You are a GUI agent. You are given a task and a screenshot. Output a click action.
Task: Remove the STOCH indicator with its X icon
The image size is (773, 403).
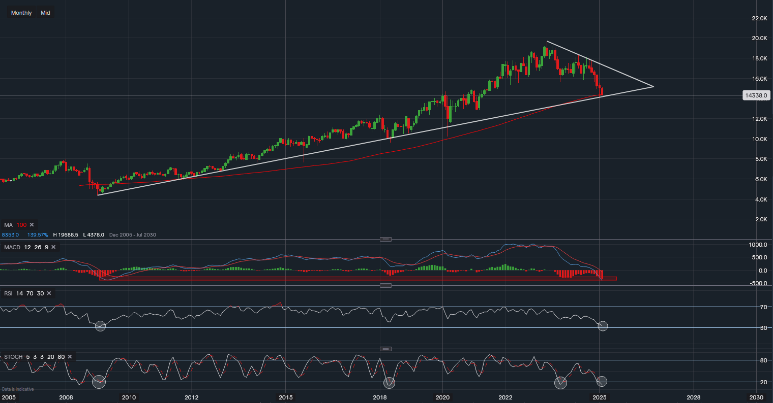coord(70,357)
